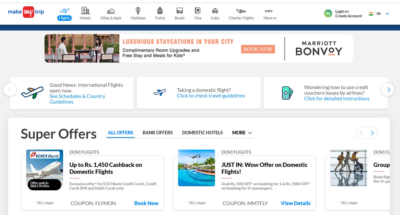
Task: Open the IN country dropdown arrow
Action: (387, 14)
